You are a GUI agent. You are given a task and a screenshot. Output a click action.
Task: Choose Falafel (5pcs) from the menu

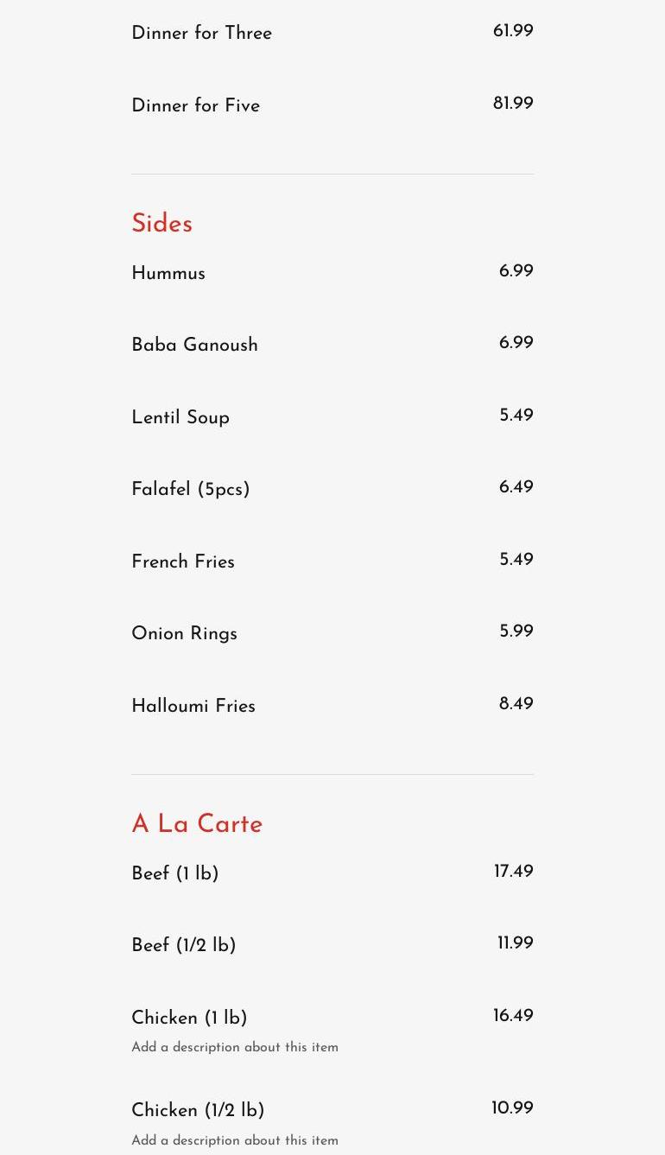point(190,490)
